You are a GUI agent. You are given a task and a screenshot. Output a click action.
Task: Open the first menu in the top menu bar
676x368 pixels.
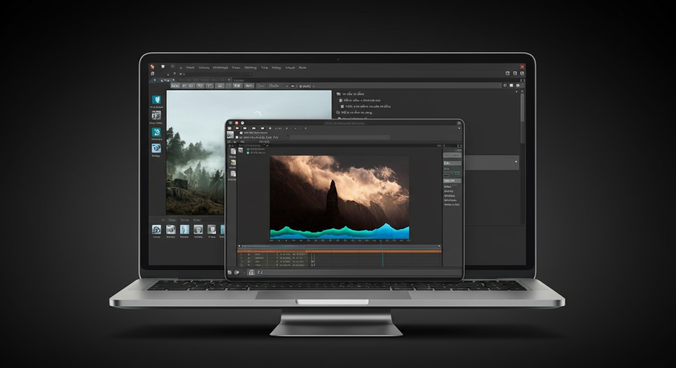coord(190,68)
